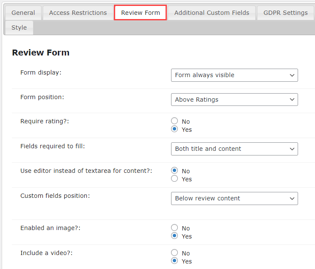
Task: Choose No for editor instead of textarea
Action: [x=174, y=170]
